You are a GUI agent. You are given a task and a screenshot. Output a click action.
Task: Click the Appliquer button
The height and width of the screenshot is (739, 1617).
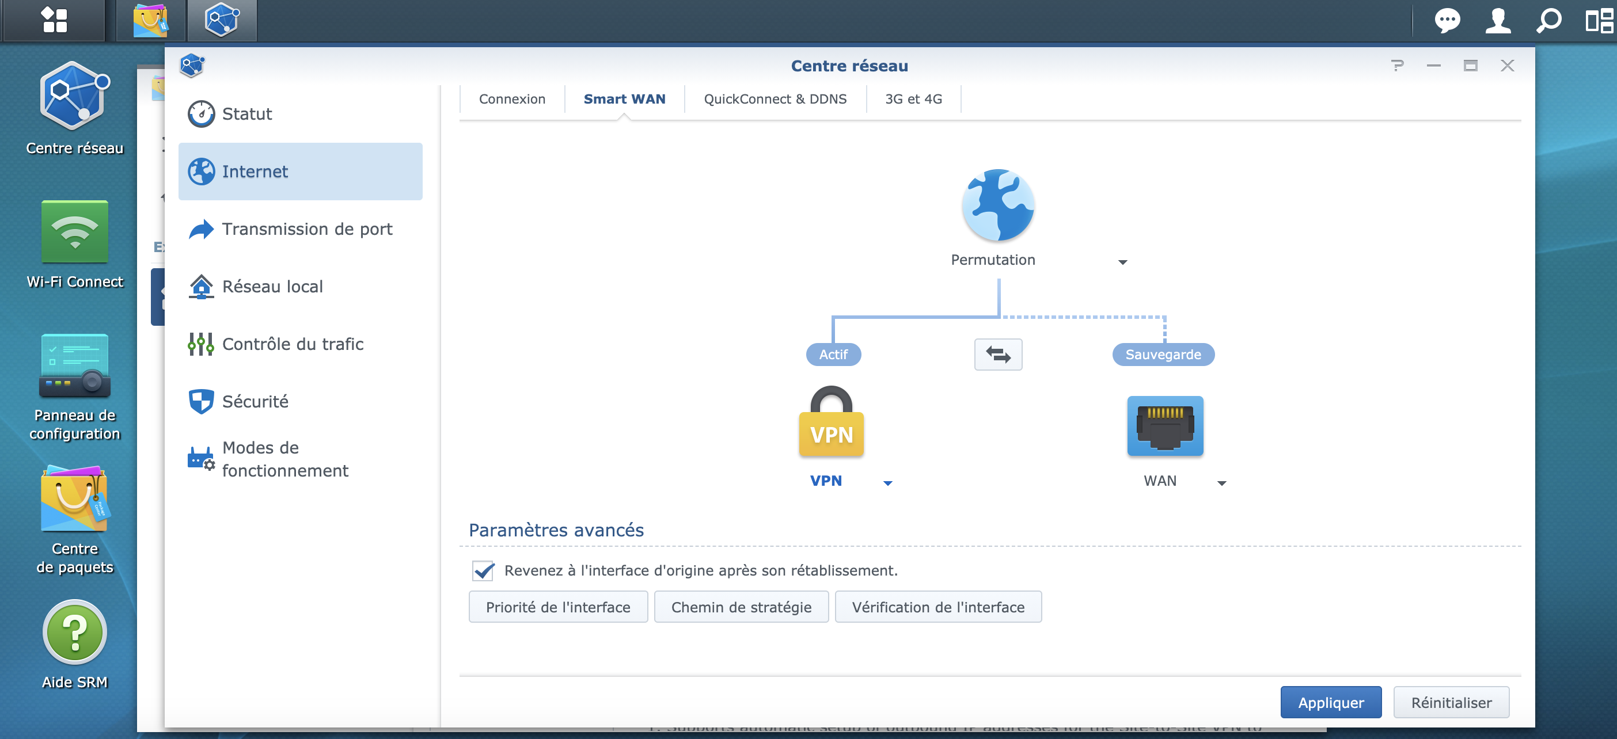point(1330,702)
